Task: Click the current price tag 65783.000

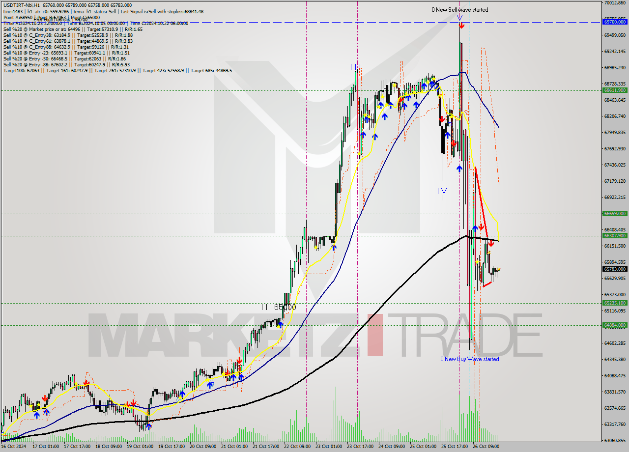Action: tap(615, 269)
